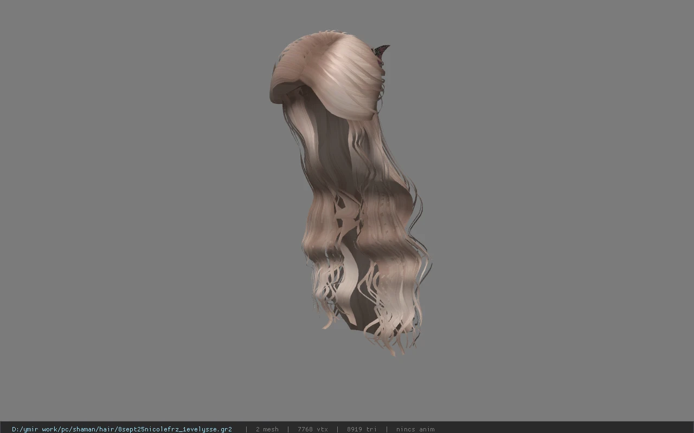
Task: Click the 'nincs anim' status entry
Action: click(415, 429)
